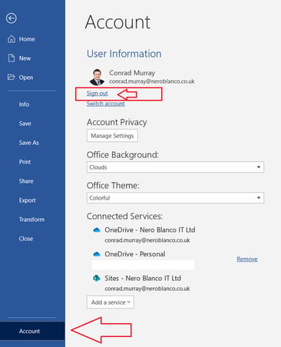Click the Open folder icon
Image resolution: width=281 pixels, height=347 pixels.
tap(12, 77)
